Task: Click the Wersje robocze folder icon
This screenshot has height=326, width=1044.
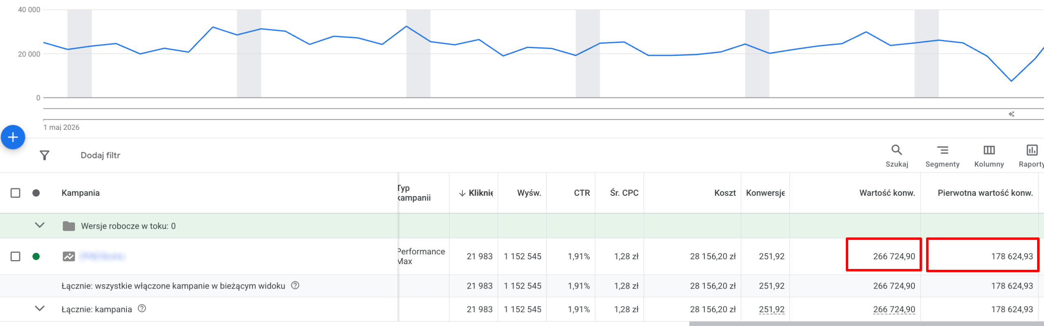Action: tap(69, 226)
